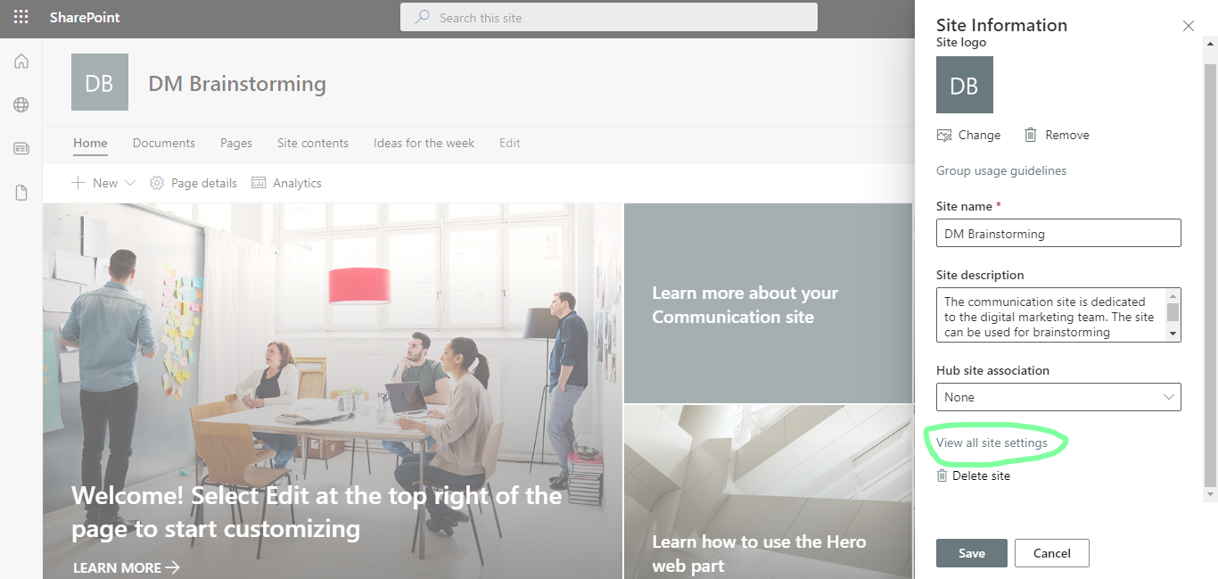
Task: Click the Change icon under Site logo
Action: coord(944,135)
